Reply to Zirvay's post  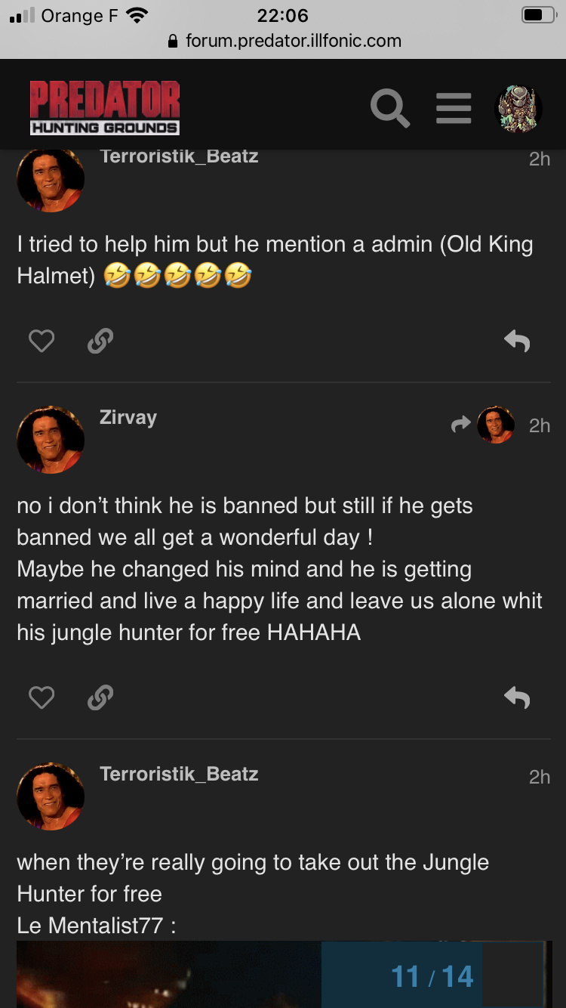517,697
